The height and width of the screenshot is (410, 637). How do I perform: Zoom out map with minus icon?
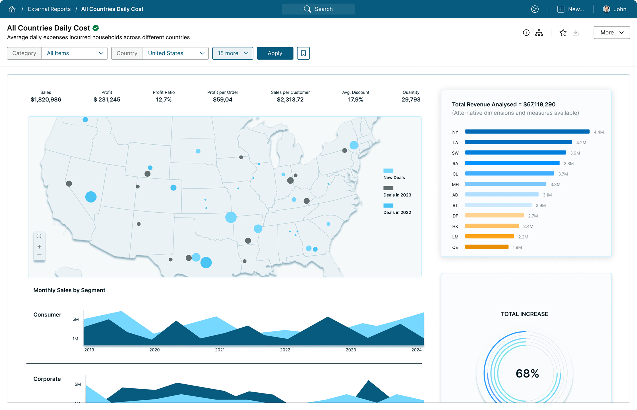coord(39,255)
